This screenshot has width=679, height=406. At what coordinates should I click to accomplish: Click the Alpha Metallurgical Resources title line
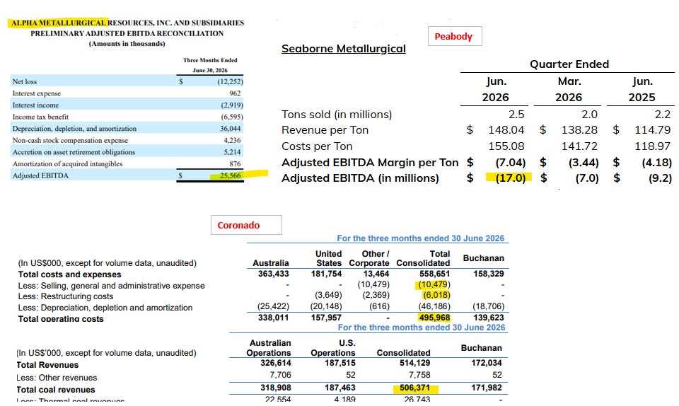(x=127, y=23)
